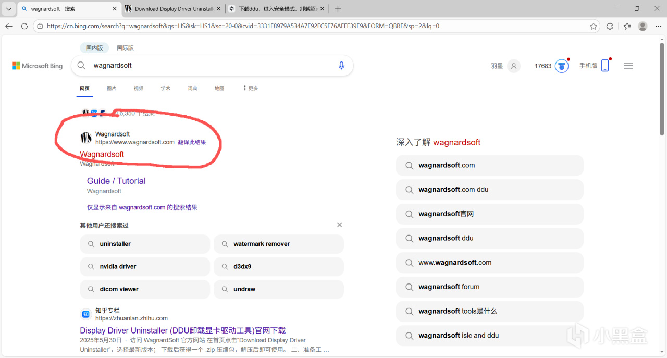Open the suggestion wagnardsoft tools是什么
This screenshot has width=667, height=358.
(x=490, y=311)
